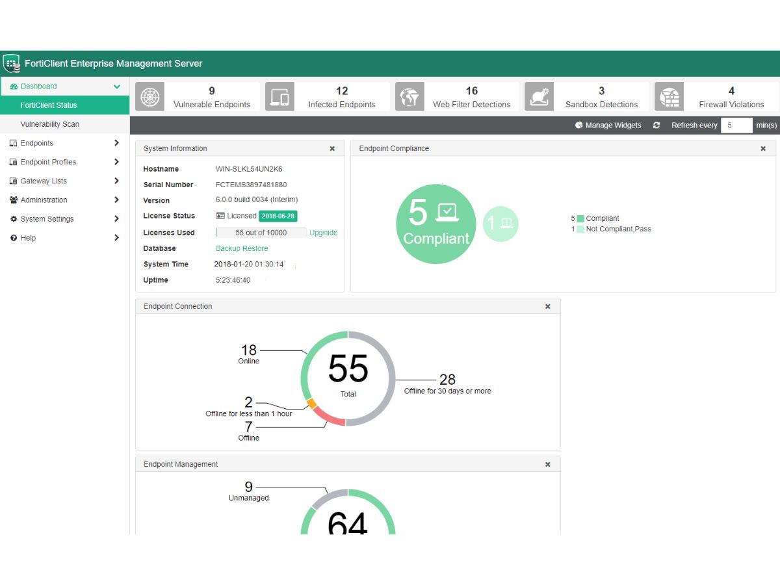
Task: Click the serial number FCTEMS3897481880
Action: click(x=251, y=185)
